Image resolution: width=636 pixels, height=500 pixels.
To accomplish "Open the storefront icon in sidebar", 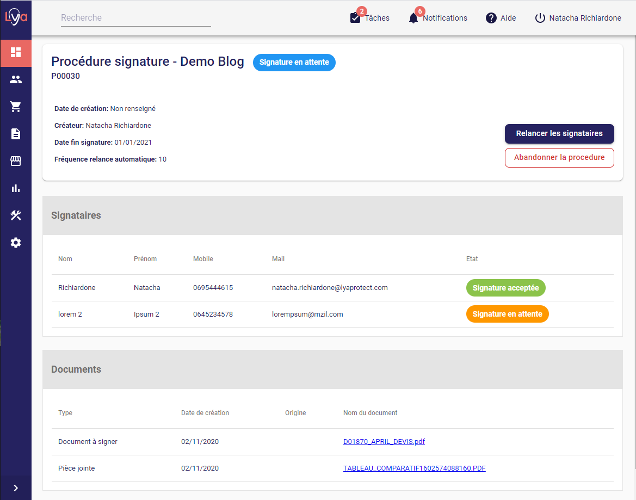I will pyautogui.click(x=16, y=161).
